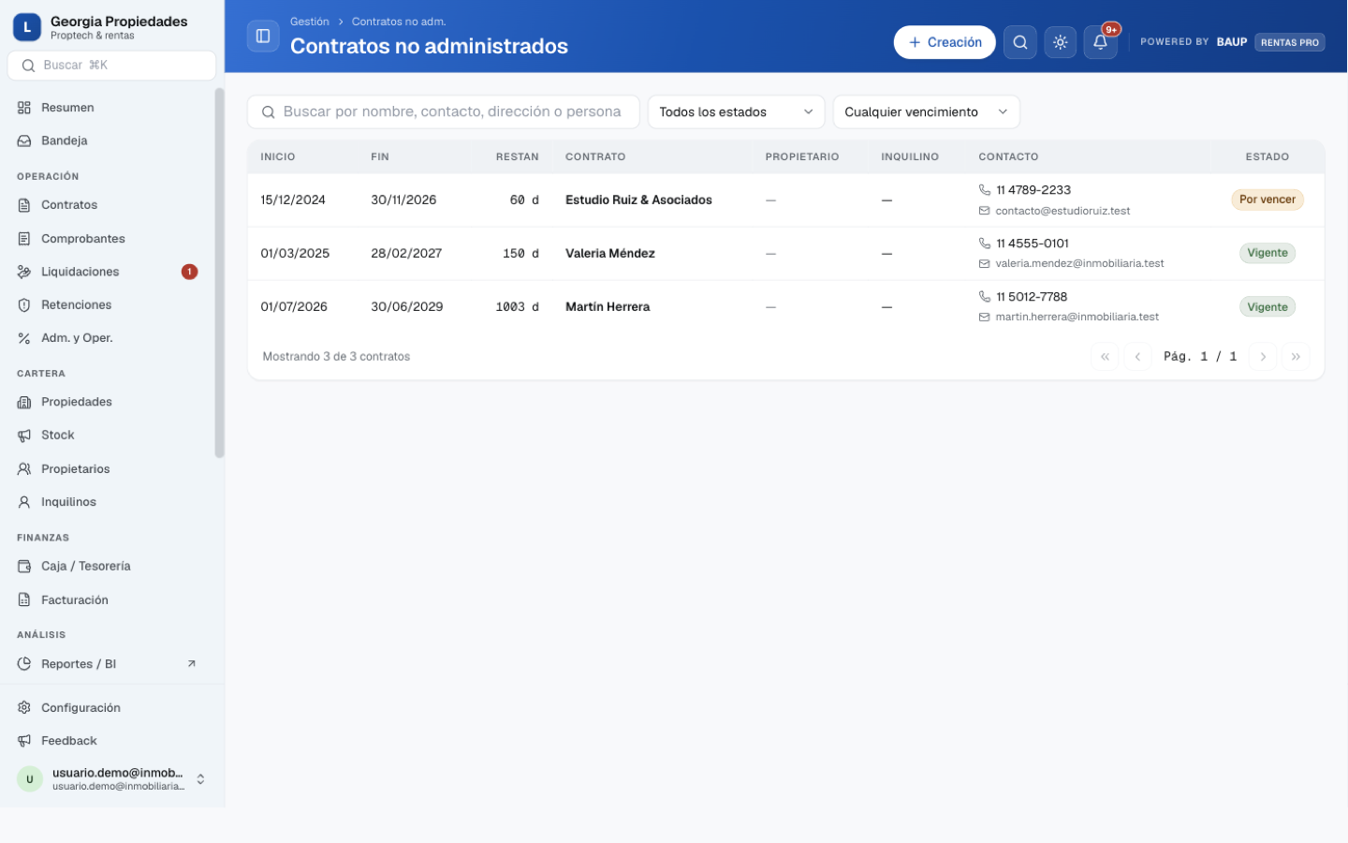Screen dimensions: 1348x843
Task: Click the Gestión breadcrumb link
Action: point(310,22)
